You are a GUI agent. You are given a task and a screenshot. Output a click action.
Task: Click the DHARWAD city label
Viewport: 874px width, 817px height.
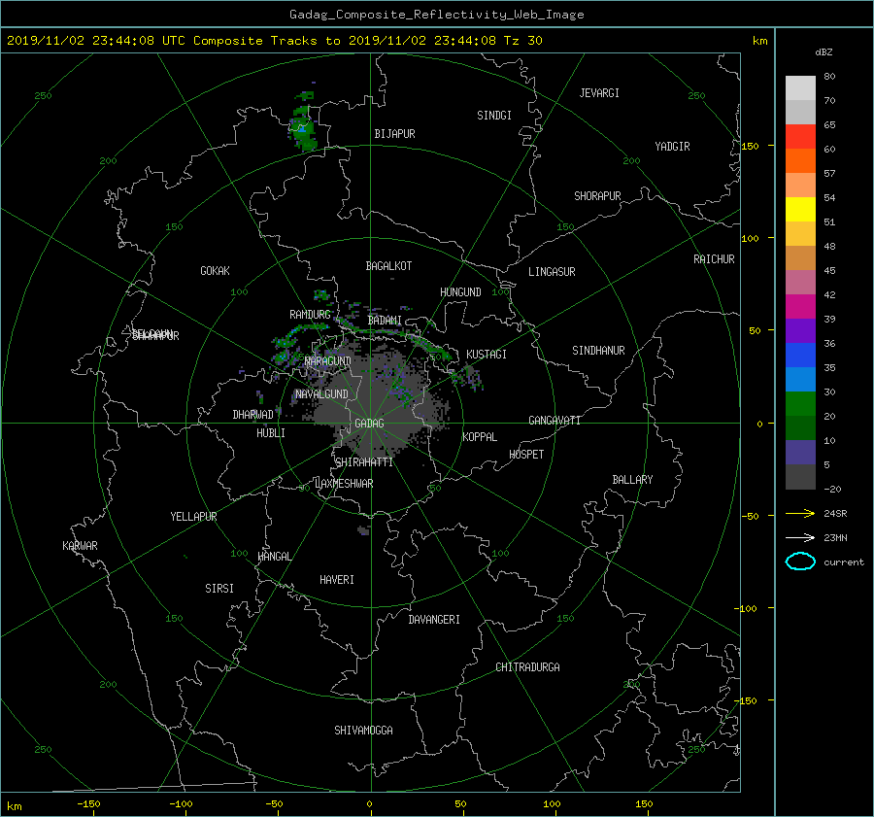[252, 415]
